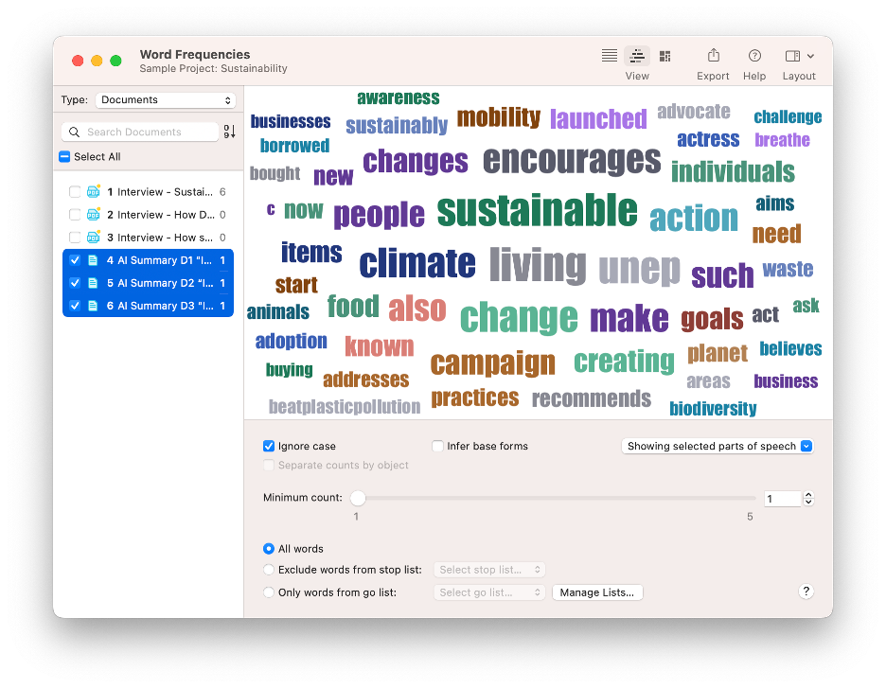The image size is (886, 689).
Task: Uncheck the Ignore case checkbox
Action: tap(269, 446)
